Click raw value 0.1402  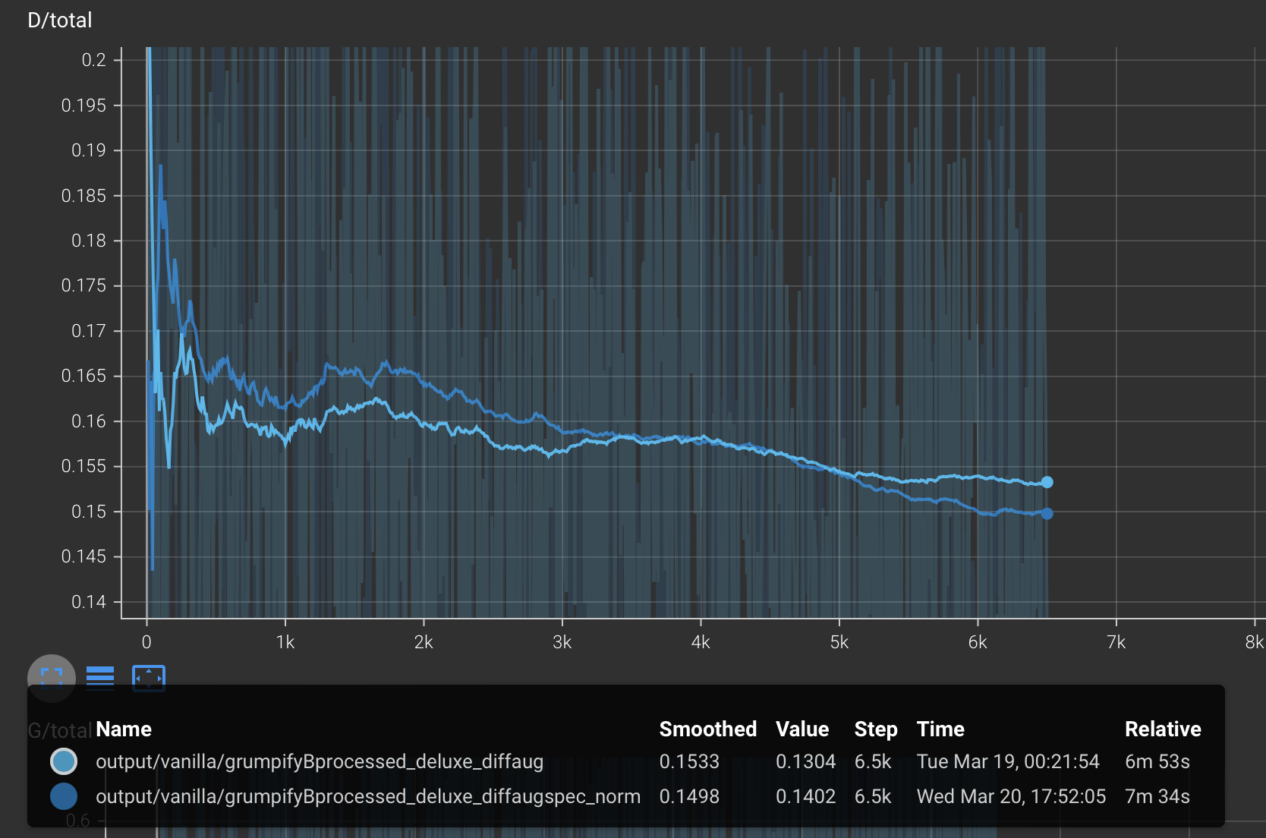tap(805, 796)
